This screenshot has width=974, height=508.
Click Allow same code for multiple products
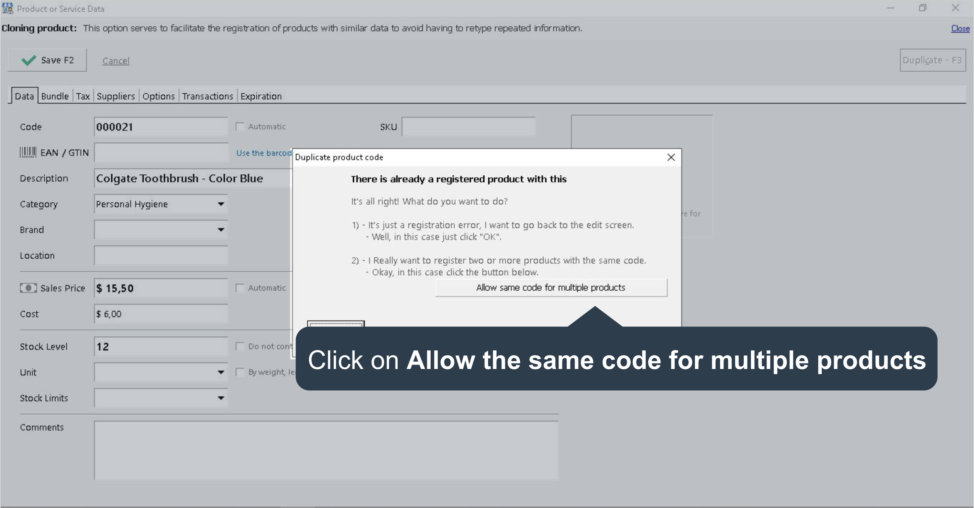(x=551, y=288)
